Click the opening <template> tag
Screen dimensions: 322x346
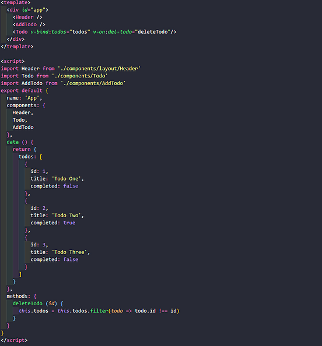coord(16,2)
